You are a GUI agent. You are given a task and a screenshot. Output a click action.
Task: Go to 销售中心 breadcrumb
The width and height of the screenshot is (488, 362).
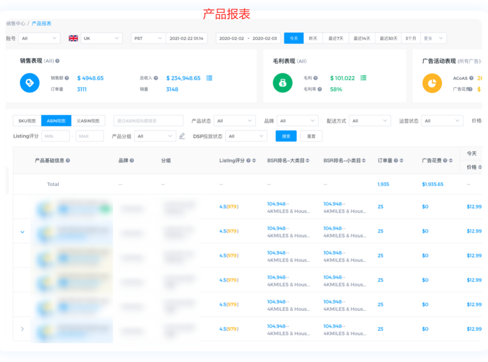tap(15, 23)
